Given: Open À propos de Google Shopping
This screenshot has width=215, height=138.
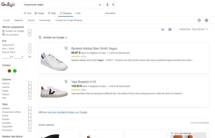Looking at the screenshot, I should click(x=69, y=20).
